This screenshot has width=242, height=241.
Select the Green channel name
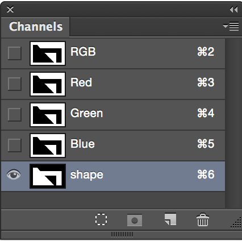click(87, 113)
